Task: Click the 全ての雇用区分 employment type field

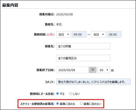Action: click(x=83, y=58)
